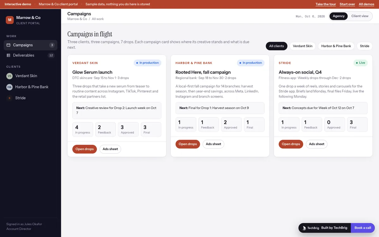Click In production badge on Verdant Skin card
The width and height of the screenshot is (379, 237).
click(x=147, y=63)
